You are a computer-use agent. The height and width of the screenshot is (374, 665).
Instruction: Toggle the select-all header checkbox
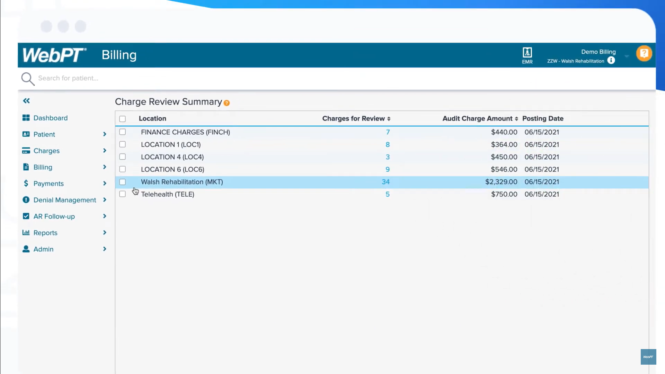tap(123, 119)
